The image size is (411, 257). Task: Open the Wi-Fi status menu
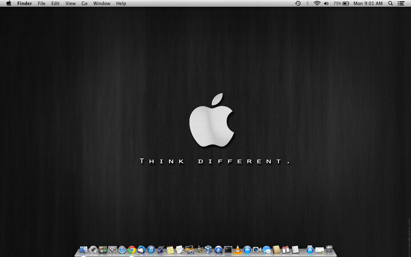317,4
